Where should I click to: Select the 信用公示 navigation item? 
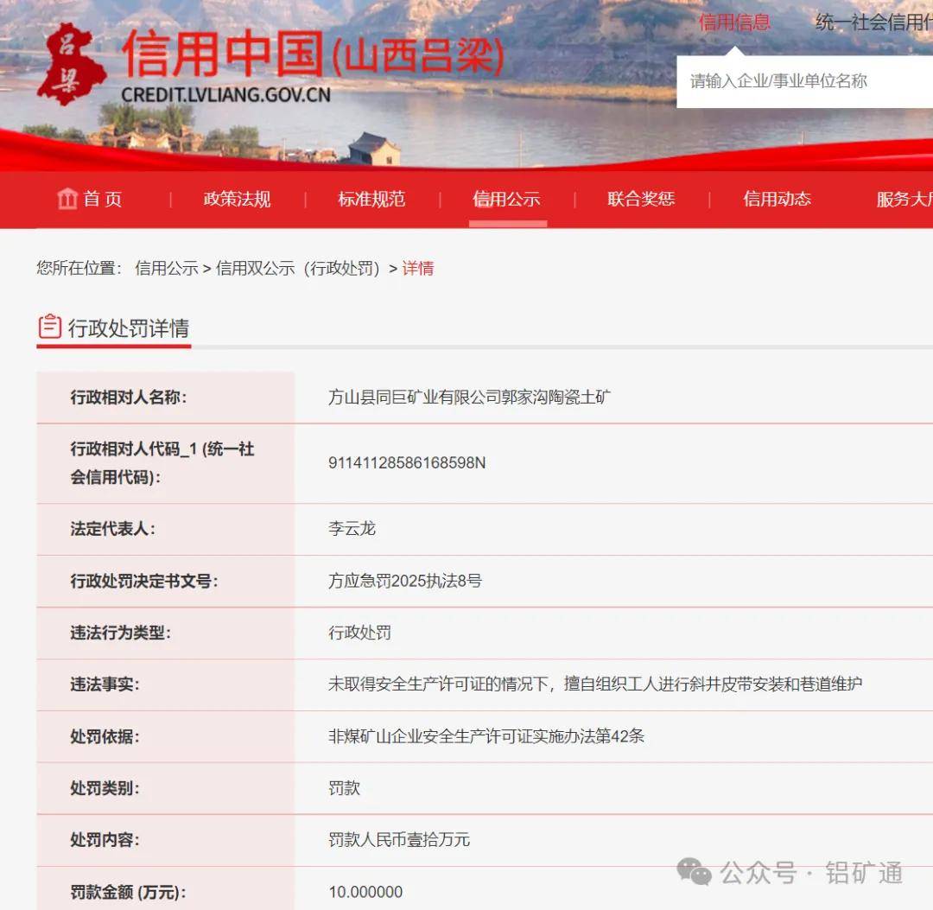coord(506,199)
